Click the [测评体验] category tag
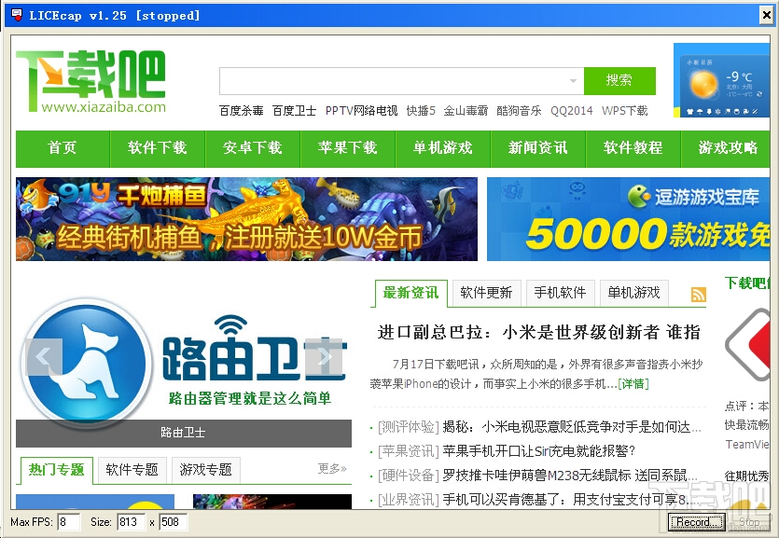Image resolution: width=779 pixels, height=538 pixels. pyautogui.click(x=409, y=427)
